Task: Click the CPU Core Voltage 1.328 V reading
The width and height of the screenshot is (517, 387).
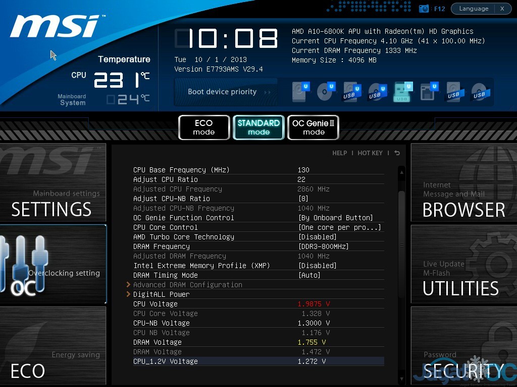Action: (x=316, y=313)
